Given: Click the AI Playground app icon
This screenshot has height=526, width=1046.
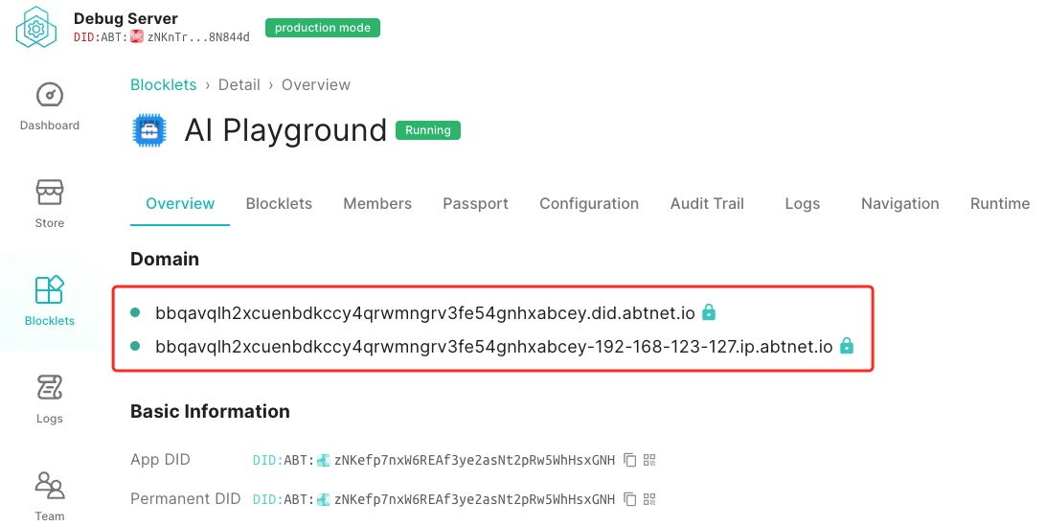Looking at the screenshot, I should [149, 130].
